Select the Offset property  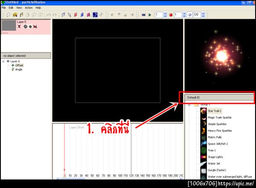19,65
